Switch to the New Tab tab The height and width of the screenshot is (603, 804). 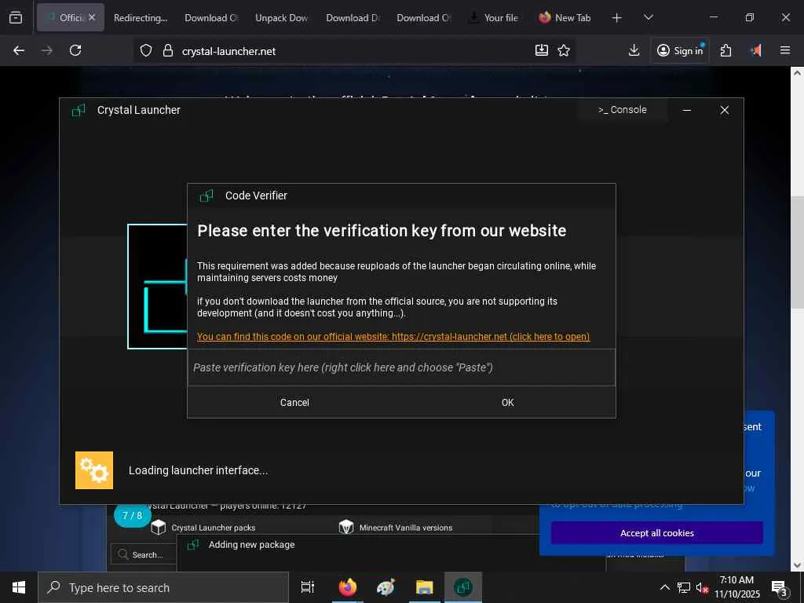[x=565, y=18]
